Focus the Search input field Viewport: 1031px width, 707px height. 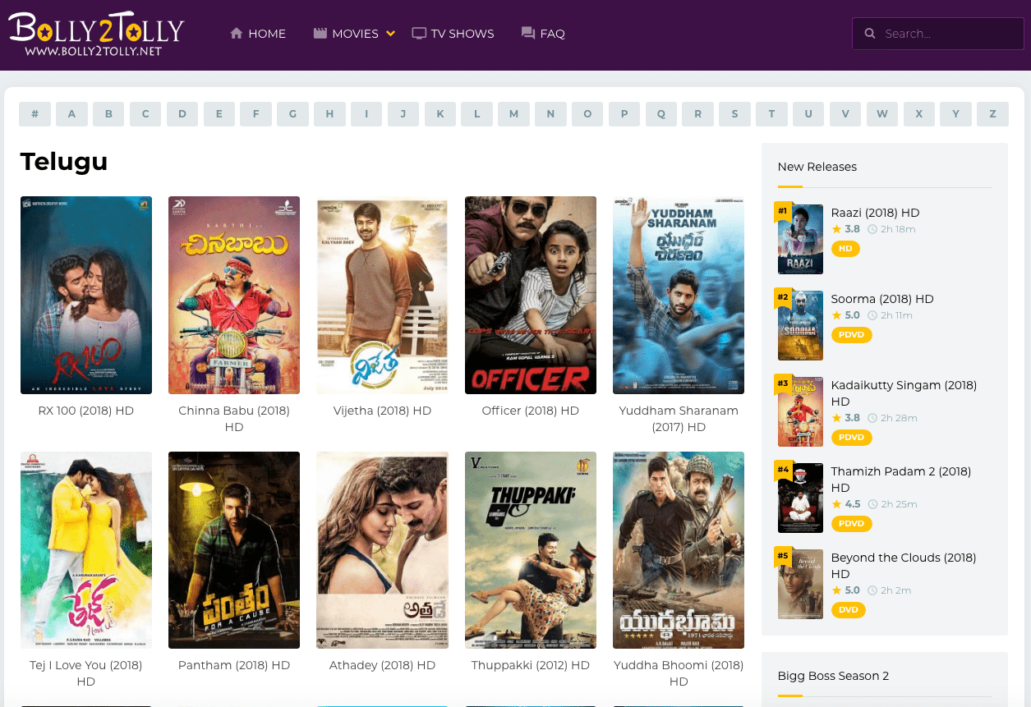[x=938, y=34]
